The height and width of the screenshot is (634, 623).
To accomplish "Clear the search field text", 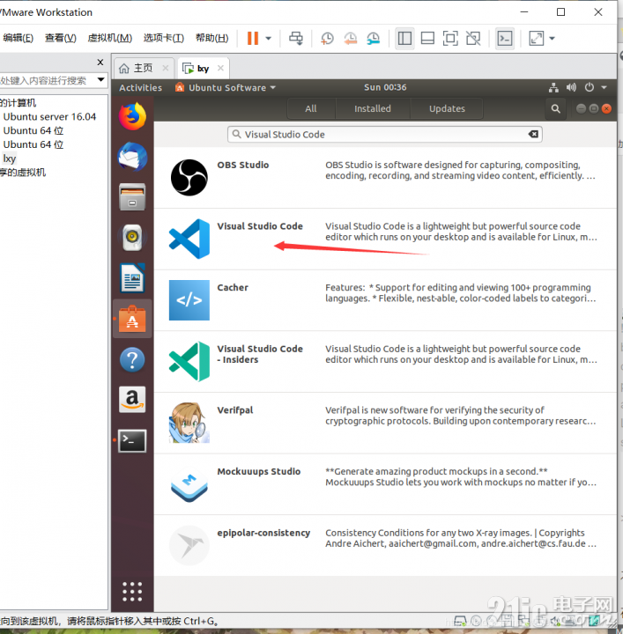I will (x=533, y=134).
